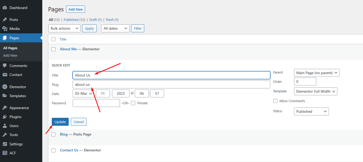Expand the Template Elementor Full Width dropdown
Viewport: 363px width, 162px height.
point(315,91)
